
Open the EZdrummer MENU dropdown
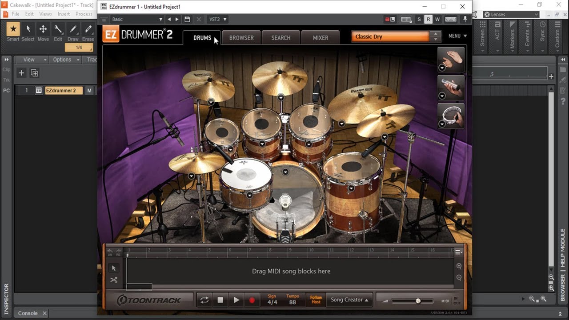coord(458,36)
